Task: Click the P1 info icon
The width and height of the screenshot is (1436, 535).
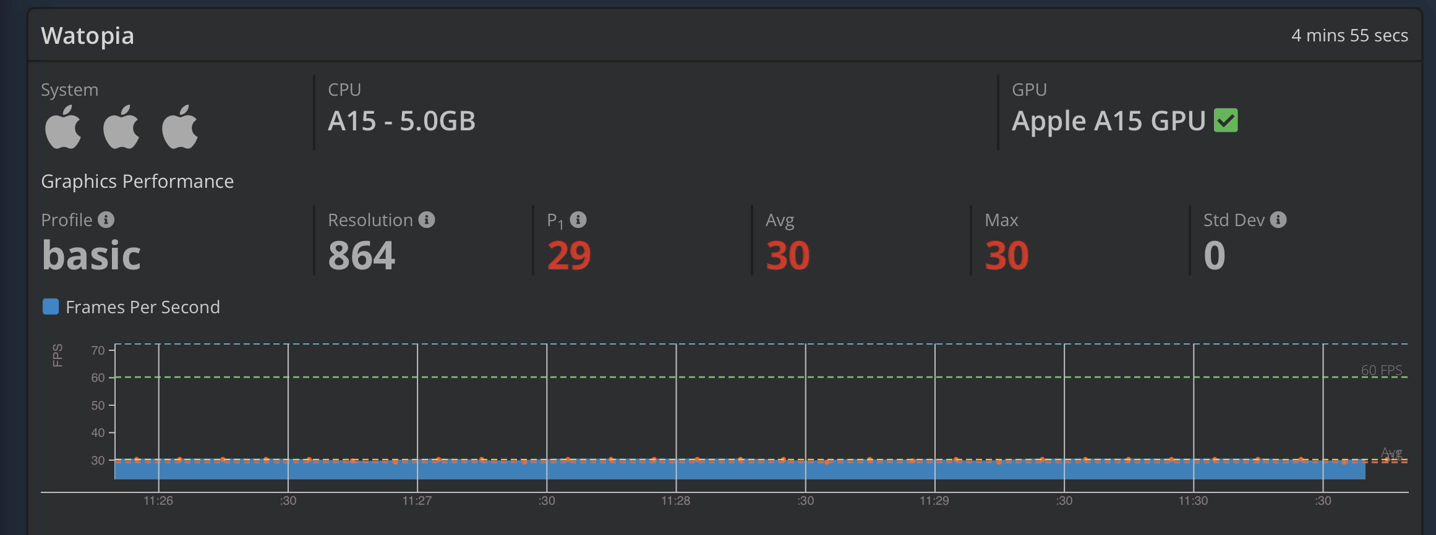Action: click(578, 220)
